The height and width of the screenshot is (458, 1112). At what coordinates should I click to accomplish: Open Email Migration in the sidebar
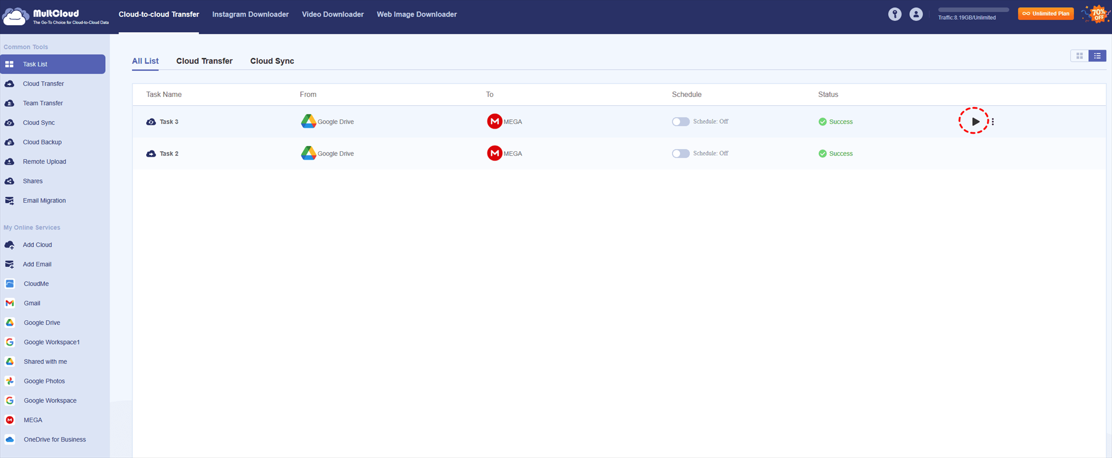(x=44, y=200)
